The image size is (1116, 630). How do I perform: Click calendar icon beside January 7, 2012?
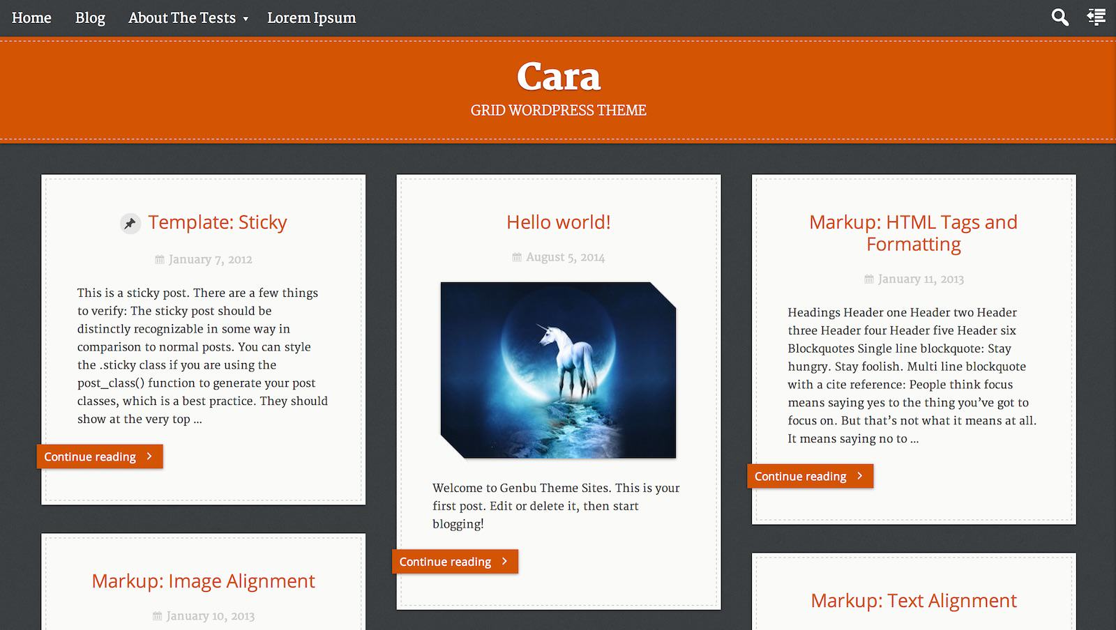point(160,259)
